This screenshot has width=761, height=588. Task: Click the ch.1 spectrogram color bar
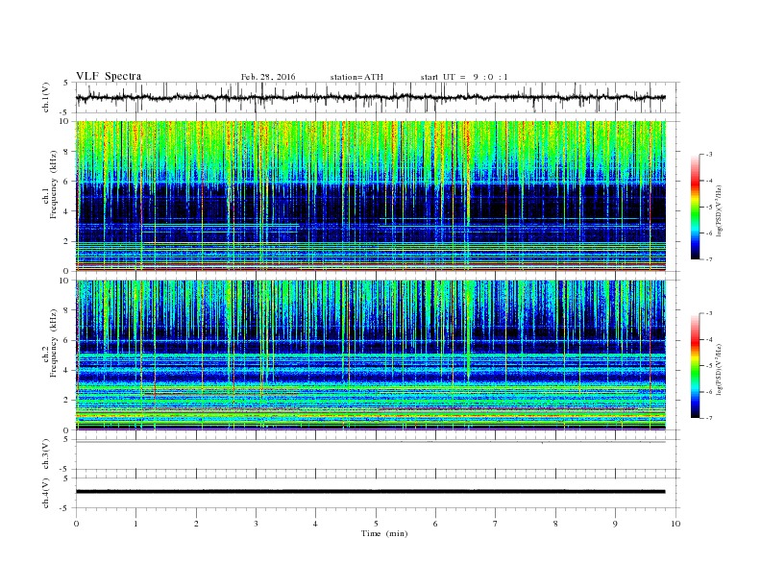[x=696, y=208]
